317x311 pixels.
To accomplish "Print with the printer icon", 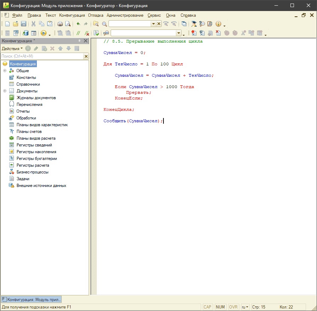I will (60, 24).
